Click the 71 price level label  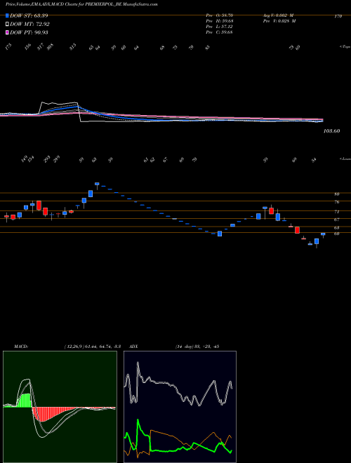[x=337, y=212]
